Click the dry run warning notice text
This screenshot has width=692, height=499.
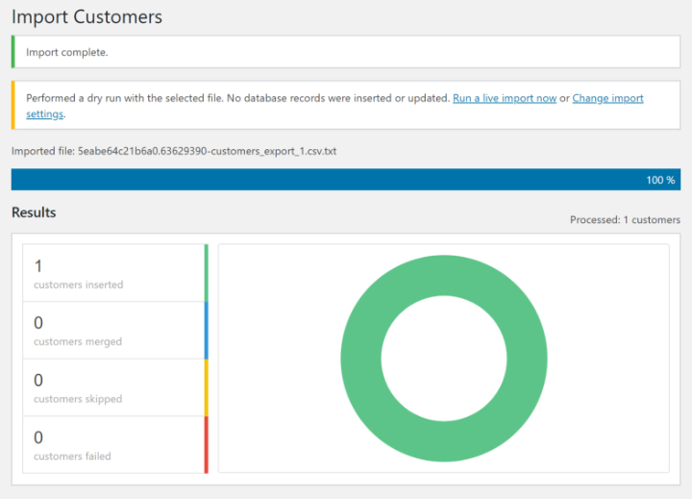pos(238,98)
